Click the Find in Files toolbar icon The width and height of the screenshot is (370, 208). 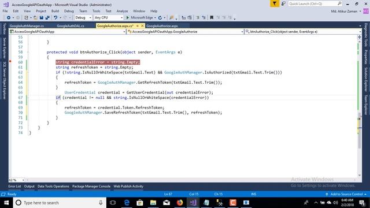pyautogui.click(x=172, y=18)
